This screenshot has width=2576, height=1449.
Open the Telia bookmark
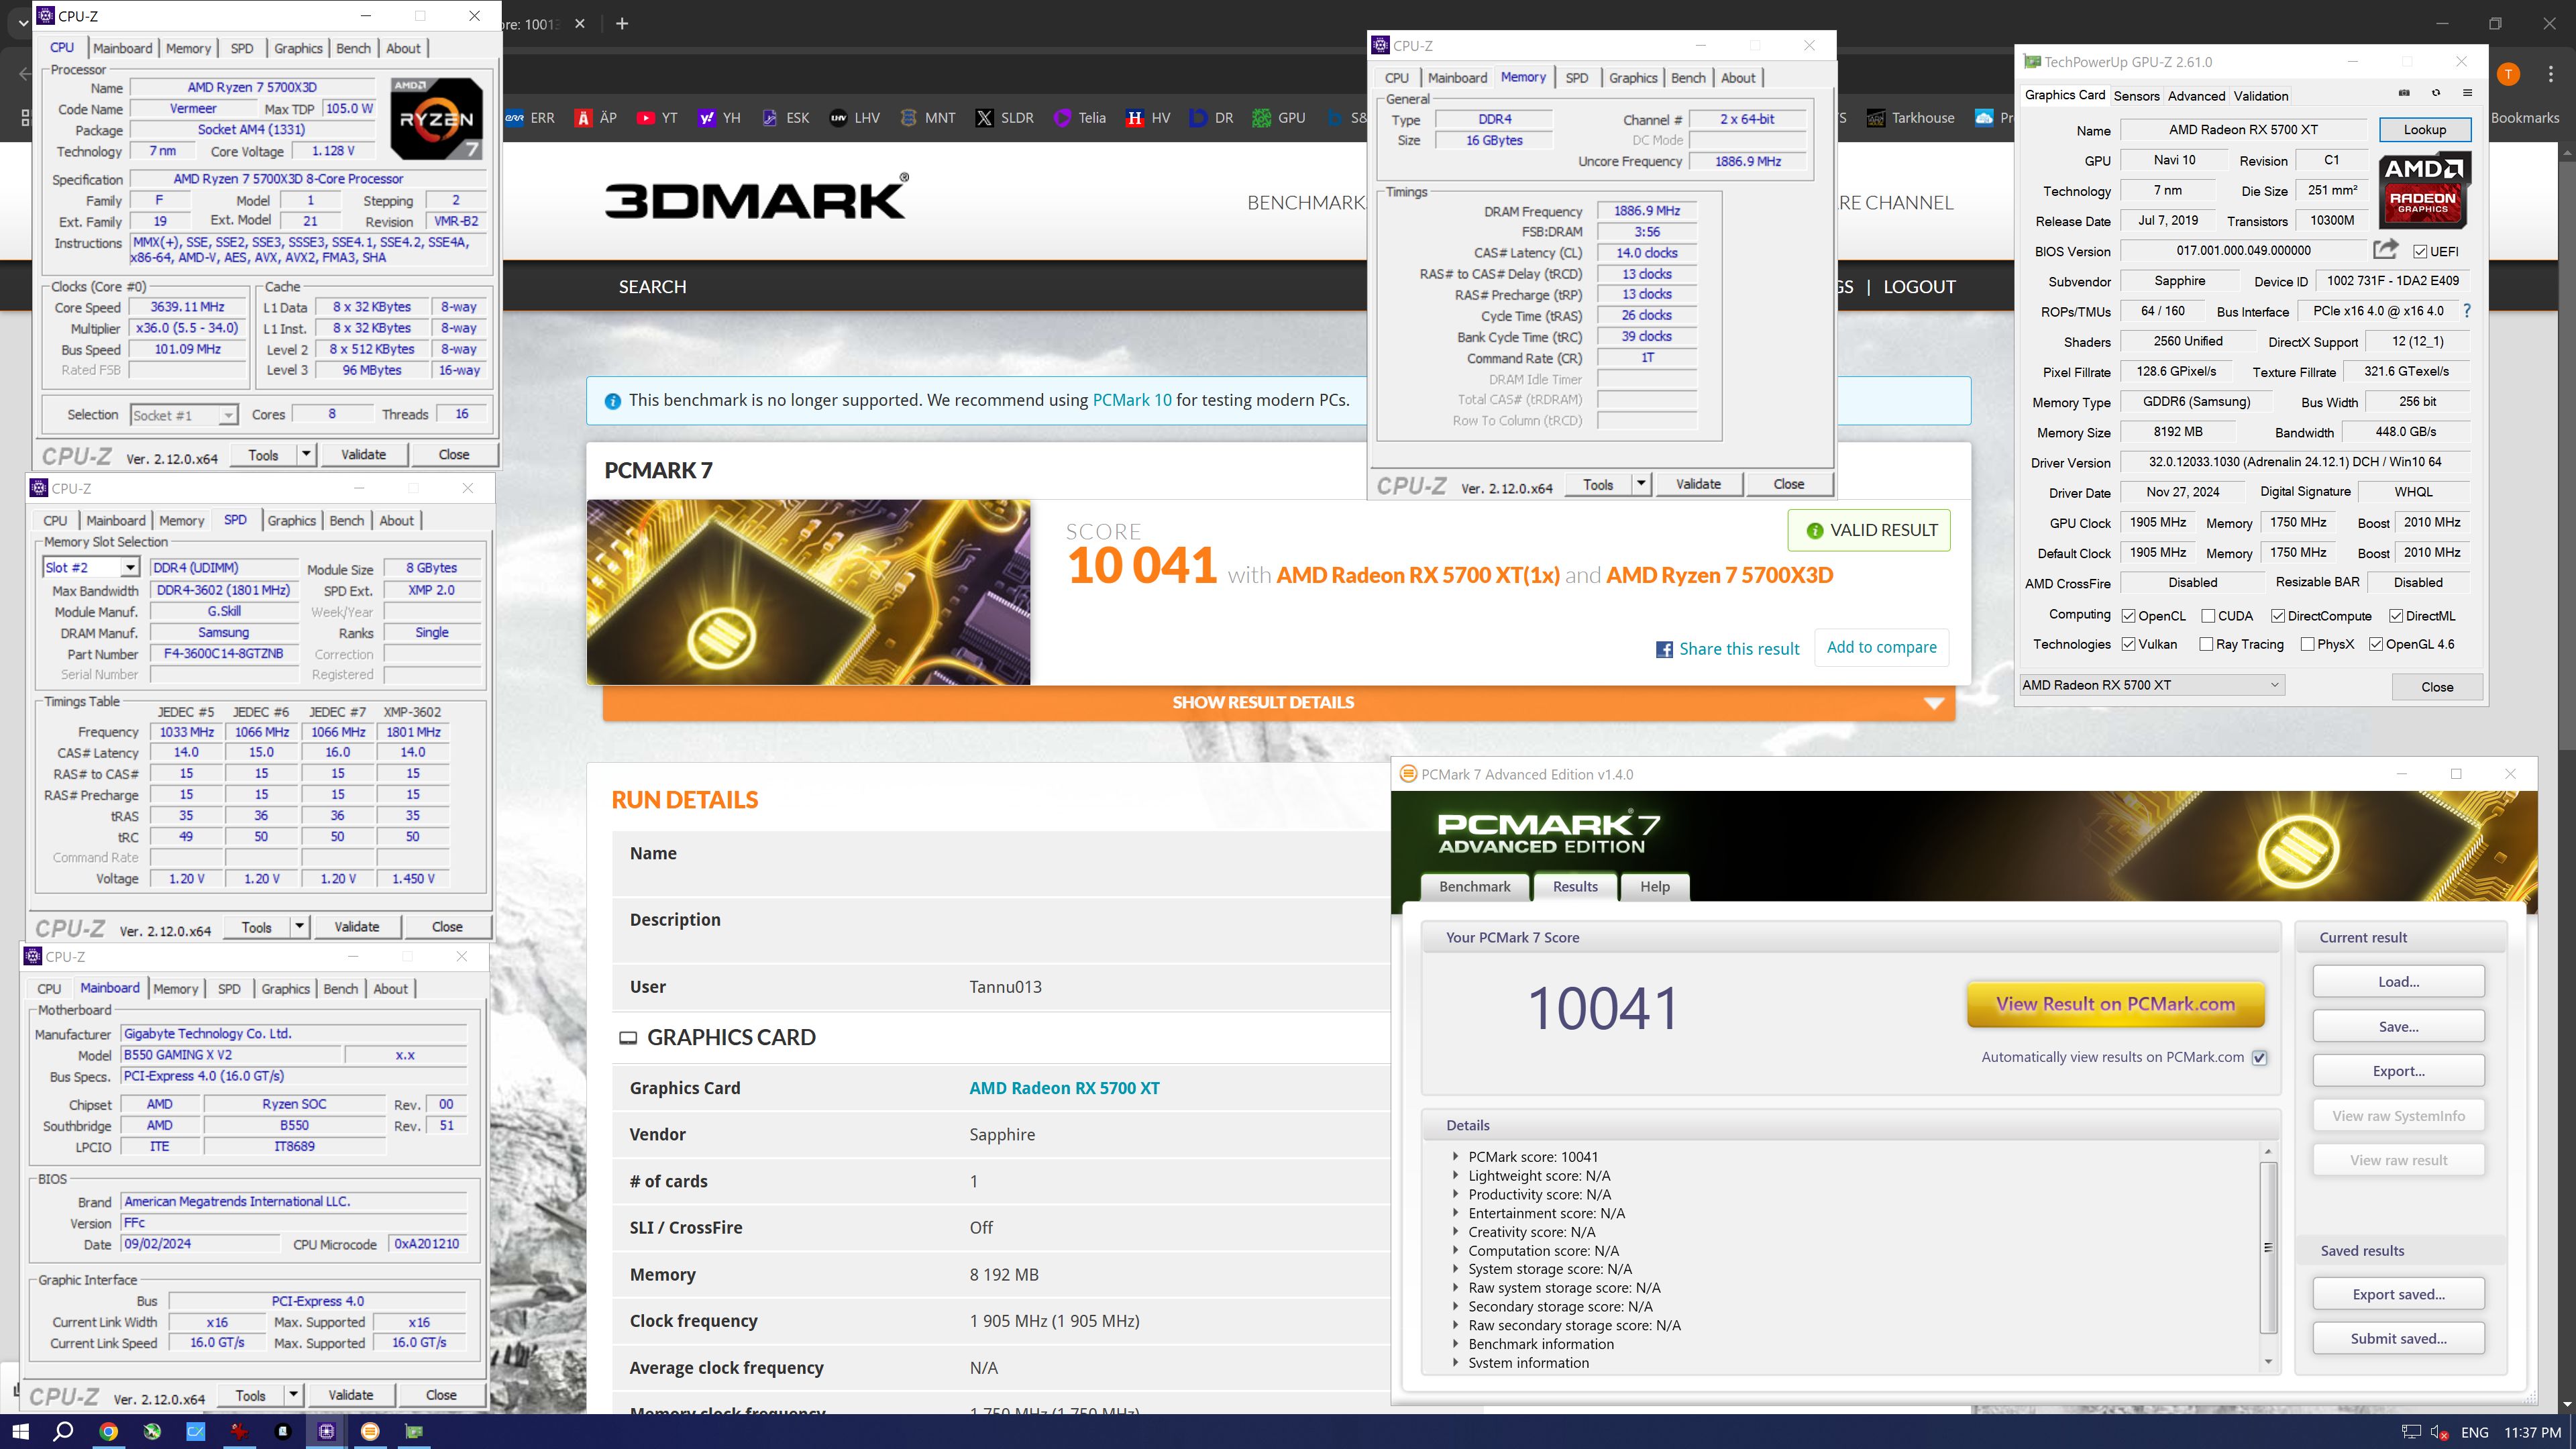coord(1080,118)
